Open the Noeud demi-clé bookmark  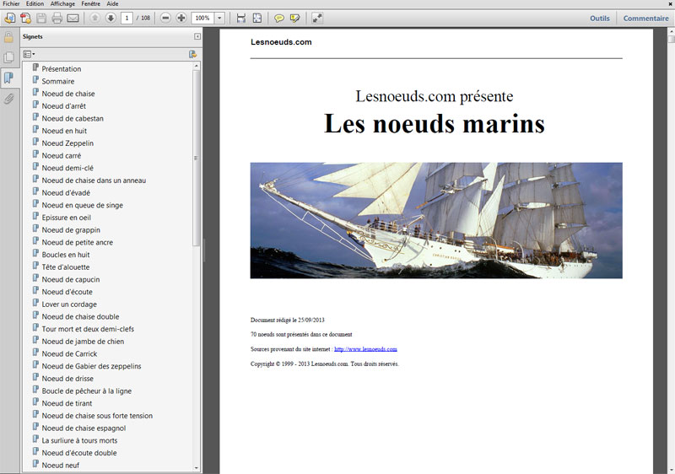pos(67,168)
